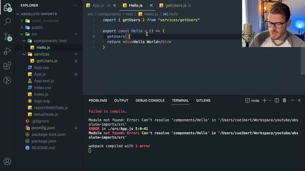Click the "Failed to compile." terminal message
305x171 pixels.
(x=108, y=112)
